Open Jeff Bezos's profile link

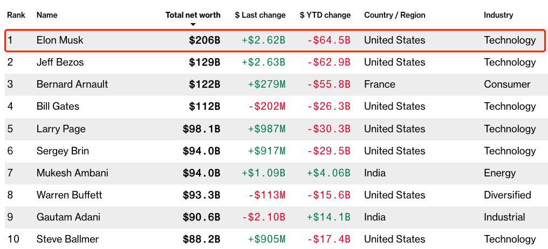(60, 62)
